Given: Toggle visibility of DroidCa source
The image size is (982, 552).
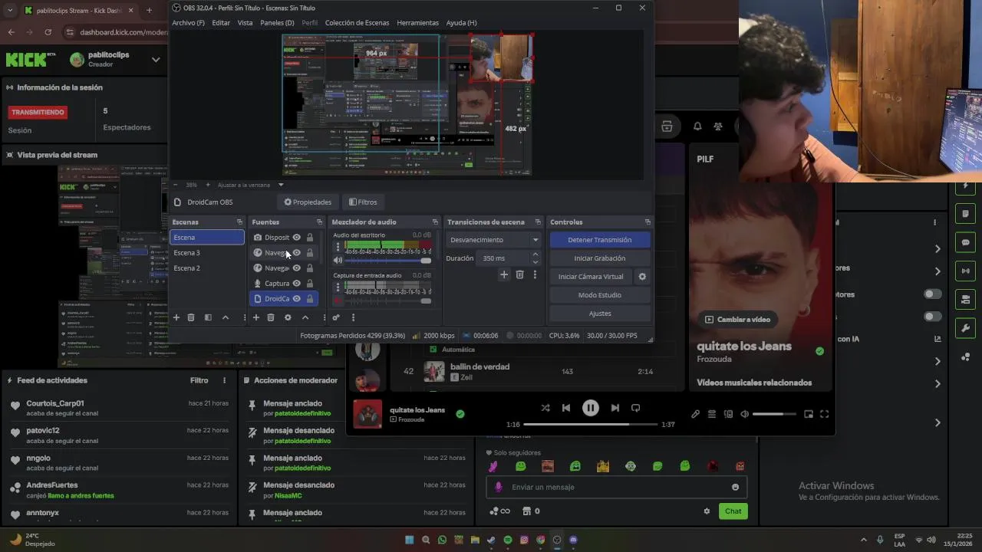Looking at the screenshot, I should tap(297, 299).
